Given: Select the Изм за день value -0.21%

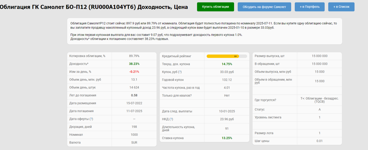Looking at the screenshot, I should pos(134,72).
